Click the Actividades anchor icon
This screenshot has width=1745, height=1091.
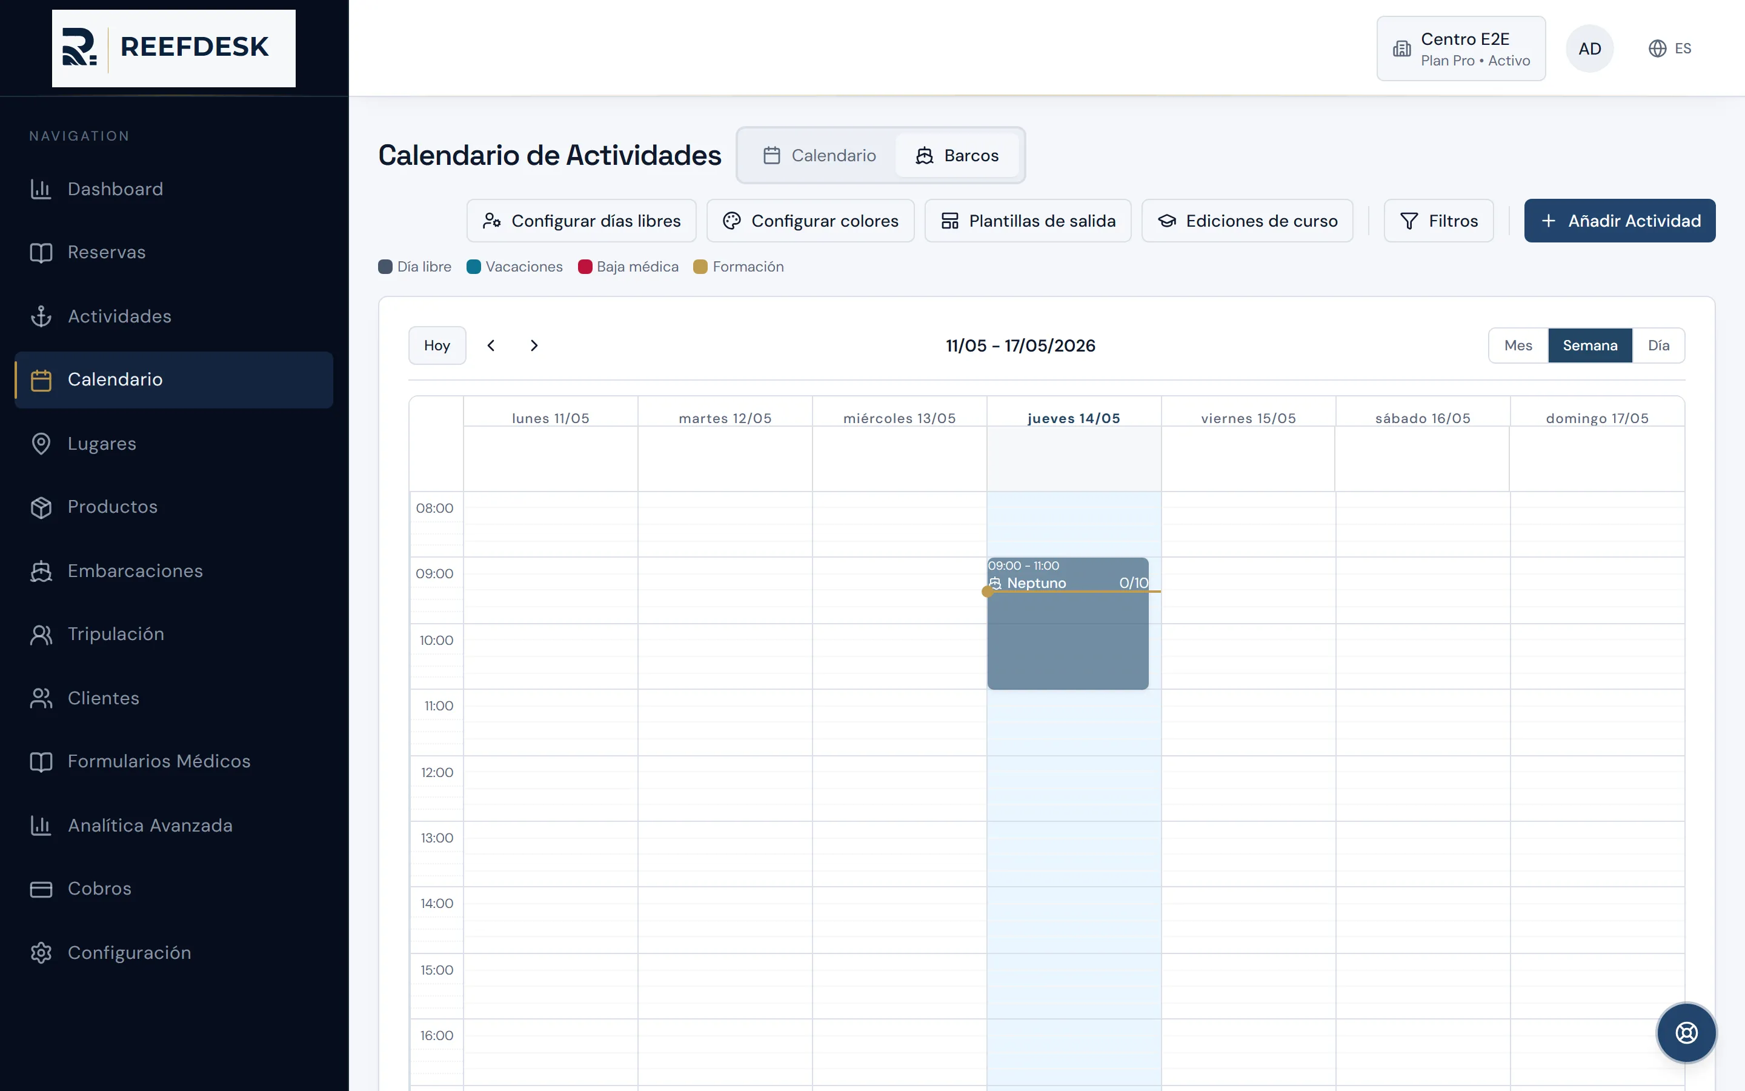[x=41, y=316]
